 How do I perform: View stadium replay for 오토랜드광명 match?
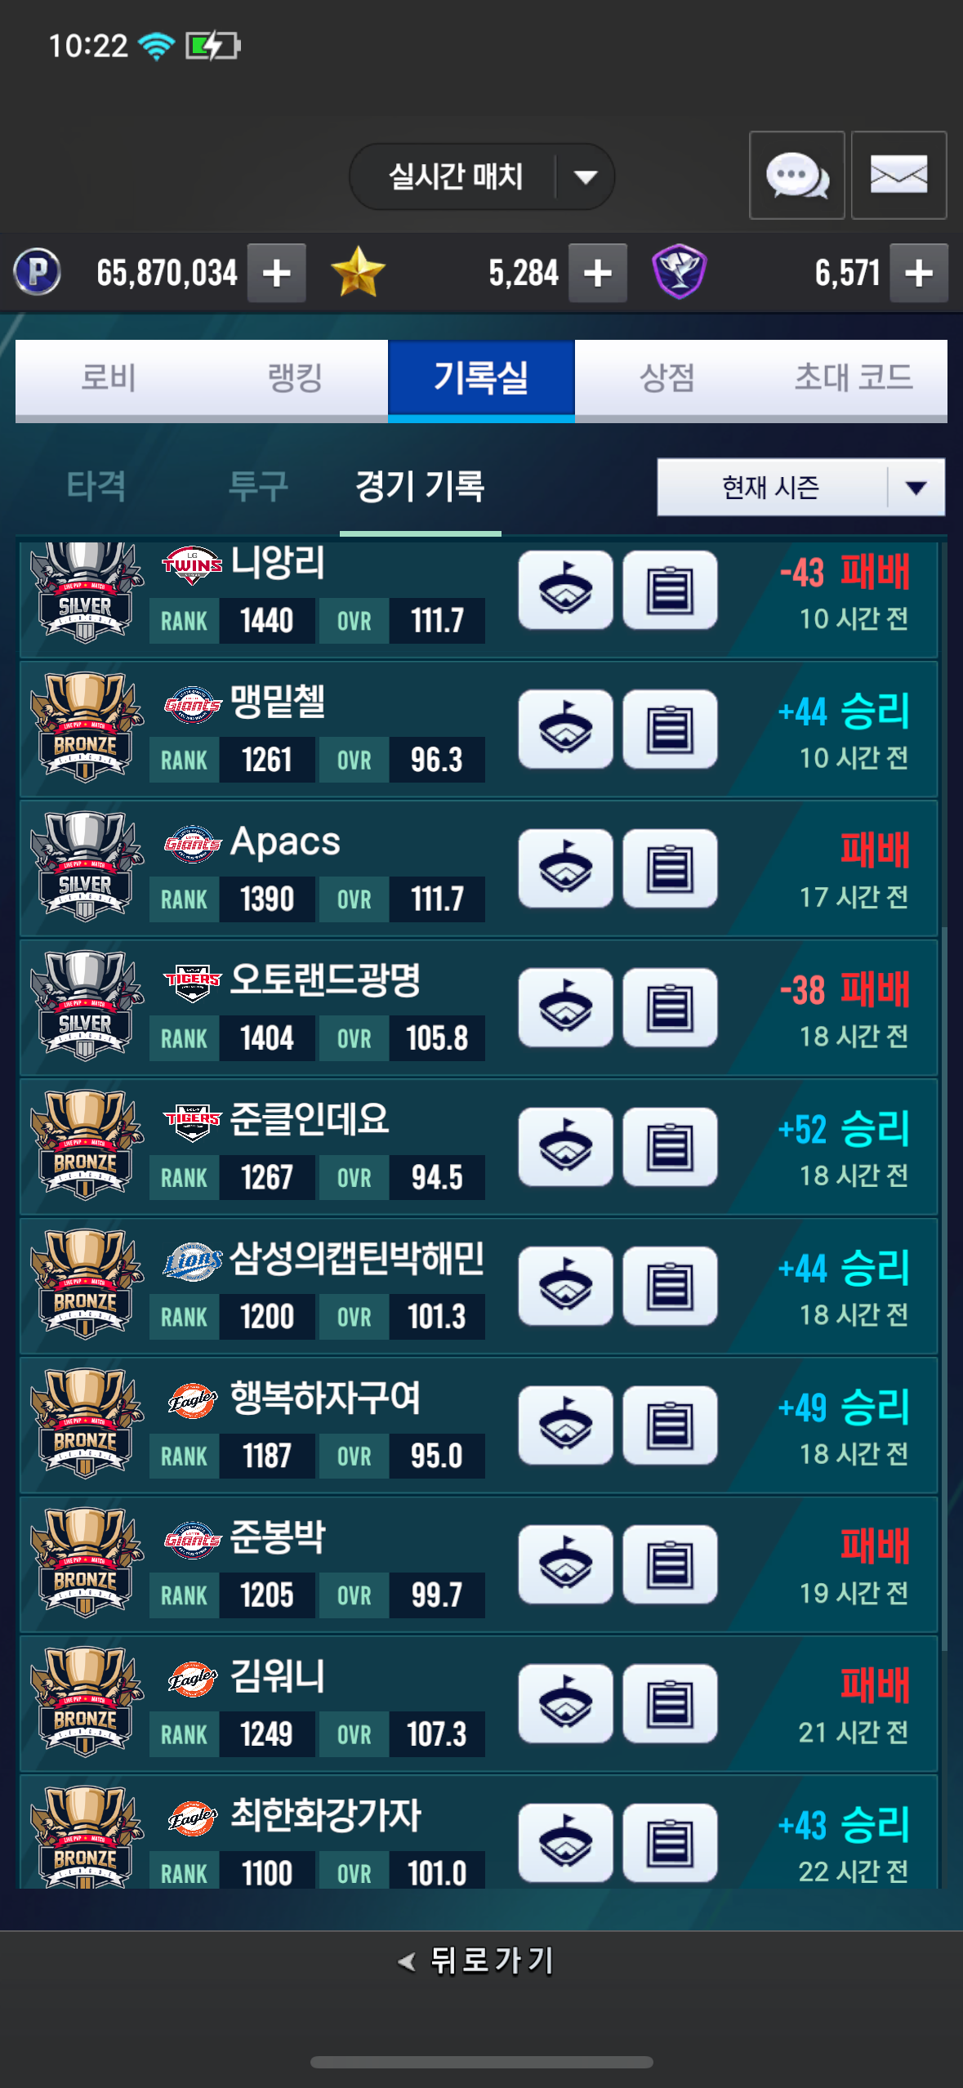coord(565,1008)
